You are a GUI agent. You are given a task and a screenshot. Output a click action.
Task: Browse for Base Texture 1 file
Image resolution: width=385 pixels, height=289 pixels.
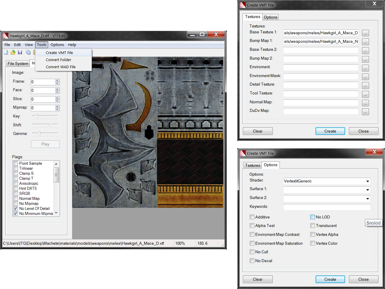pos(365,33)
